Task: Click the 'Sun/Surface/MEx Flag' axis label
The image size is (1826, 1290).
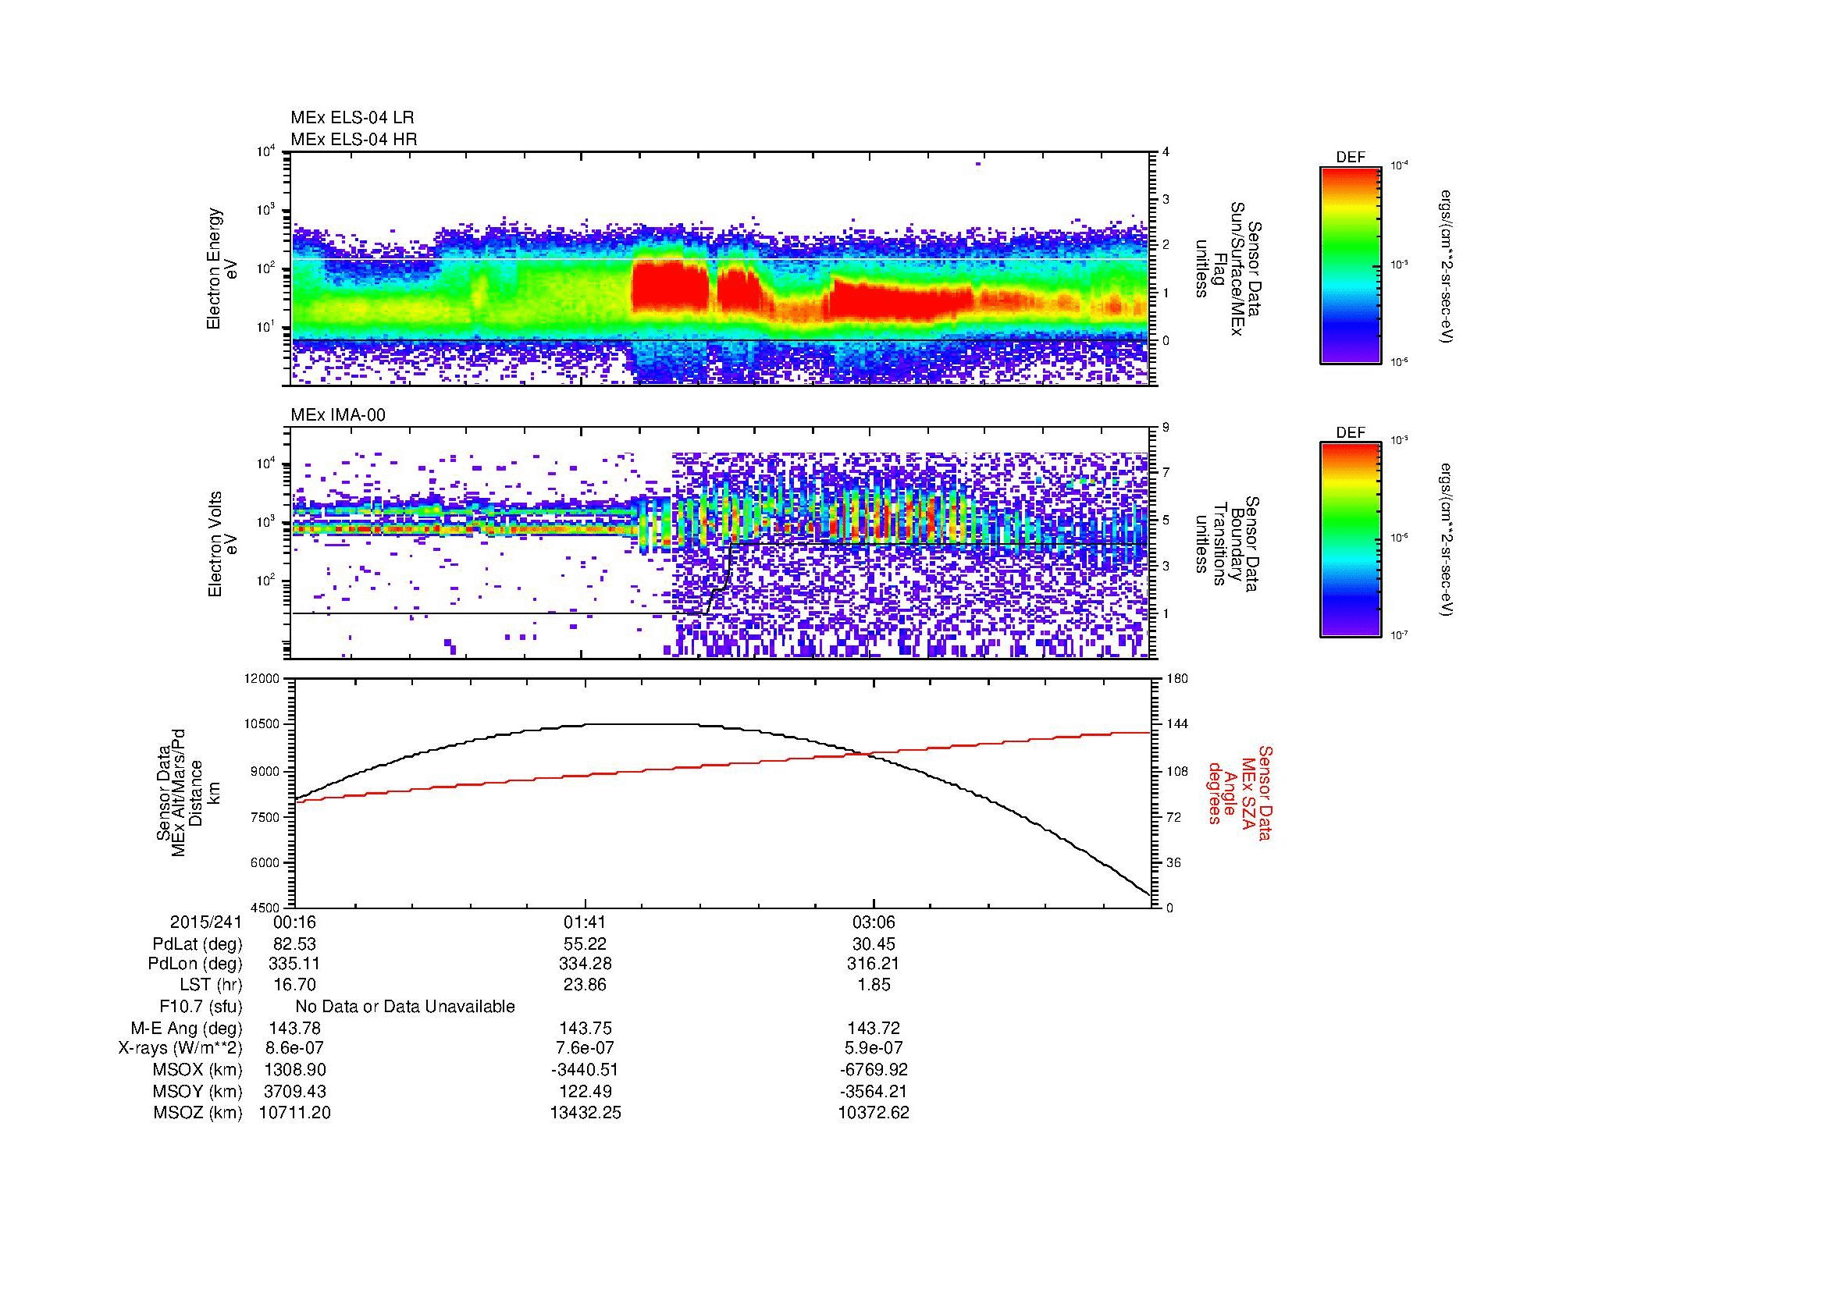Action: [x=1226, y=268]
